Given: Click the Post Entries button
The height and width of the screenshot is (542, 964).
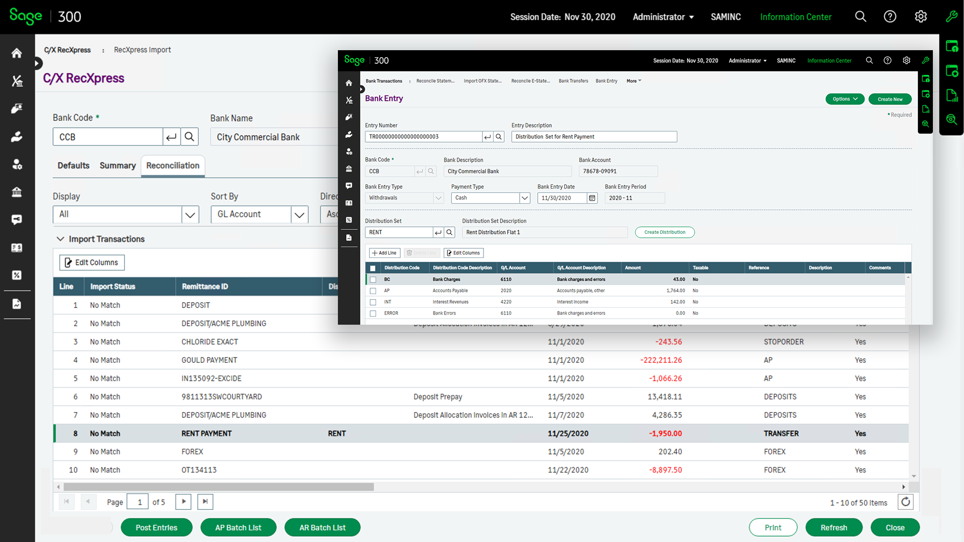Looking at the screenshot, I should 156,527.
